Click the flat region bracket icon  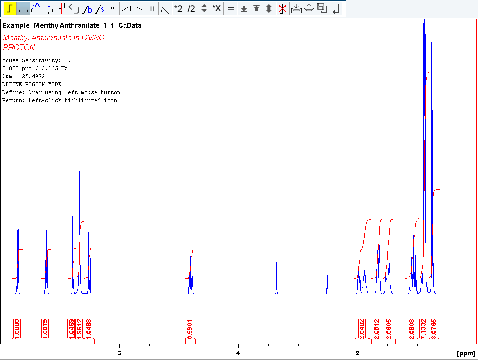pyautogui.click(x=23, y=8)
